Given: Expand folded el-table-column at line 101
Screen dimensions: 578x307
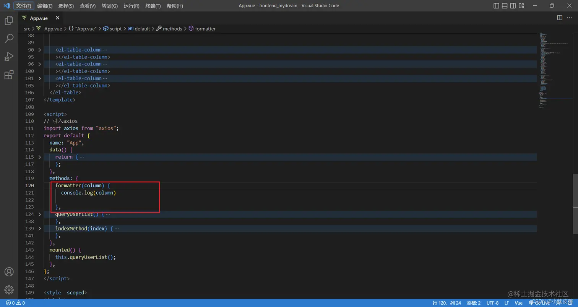Looking at the screenshot, I should point(40,78).
